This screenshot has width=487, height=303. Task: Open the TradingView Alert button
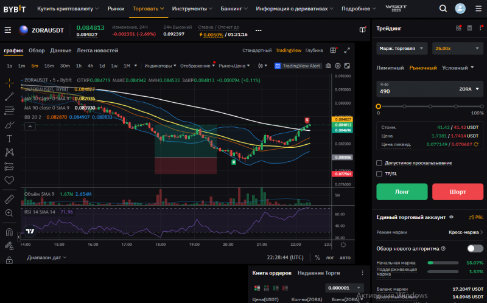coord(297,66)
